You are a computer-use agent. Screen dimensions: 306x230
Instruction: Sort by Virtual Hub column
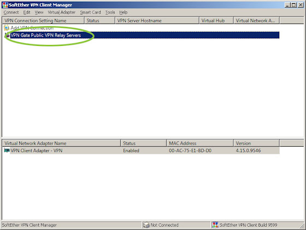(x=216, y=21)
